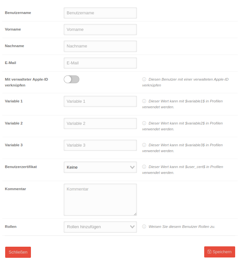Click info icon next to Variable 3 hint
The height and width of the screenshot is (262, 240).
[144, 145]
